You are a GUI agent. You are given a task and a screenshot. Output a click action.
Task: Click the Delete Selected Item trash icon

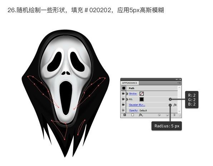click(174, 115)
